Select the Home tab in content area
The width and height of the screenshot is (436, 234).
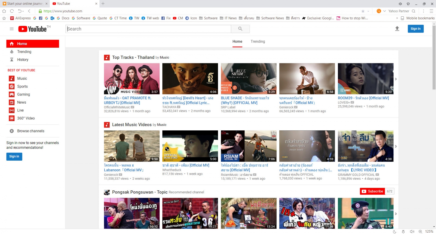[237, 41]
